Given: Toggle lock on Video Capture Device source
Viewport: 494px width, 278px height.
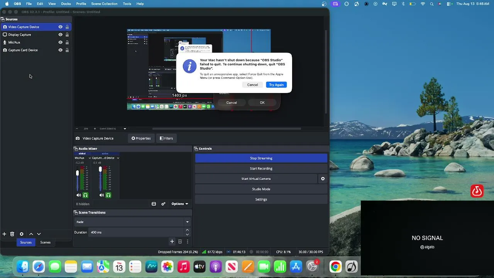Looking at the screenshot, I should click(x=67, y=27).
